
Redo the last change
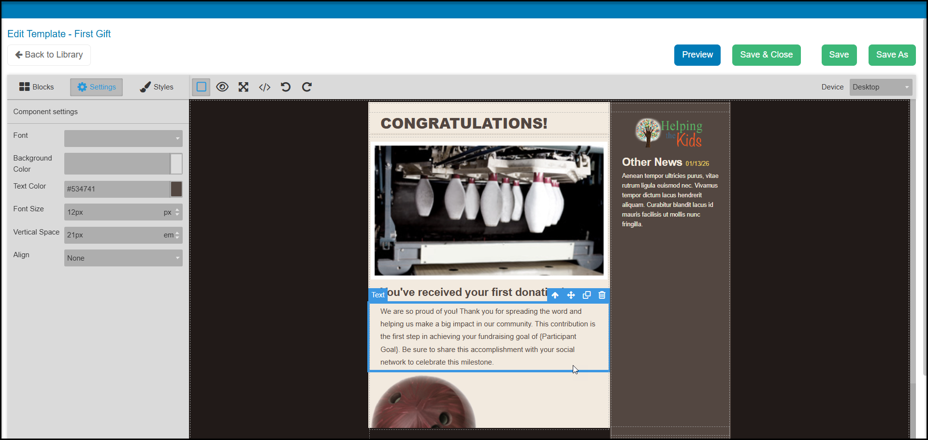tap(307, 87)
